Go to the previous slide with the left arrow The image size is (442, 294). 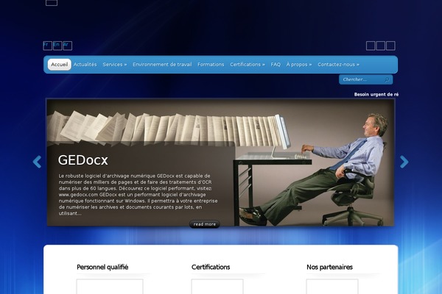(x=37, y=162)
